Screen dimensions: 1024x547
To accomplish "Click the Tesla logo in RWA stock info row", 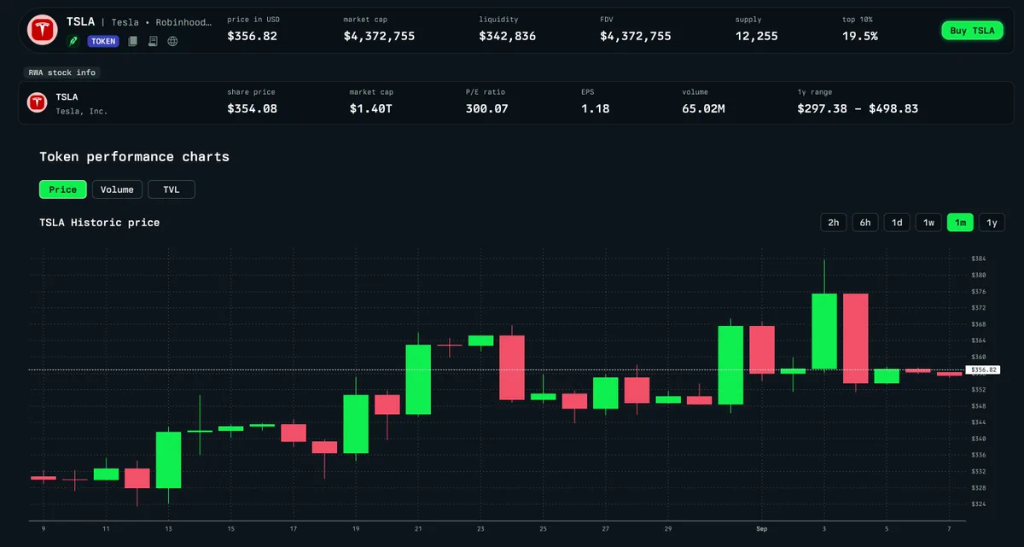I will (37, 102).
